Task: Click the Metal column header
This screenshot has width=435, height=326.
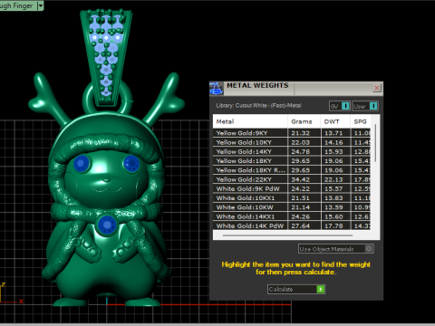Action: coord(250,121)
